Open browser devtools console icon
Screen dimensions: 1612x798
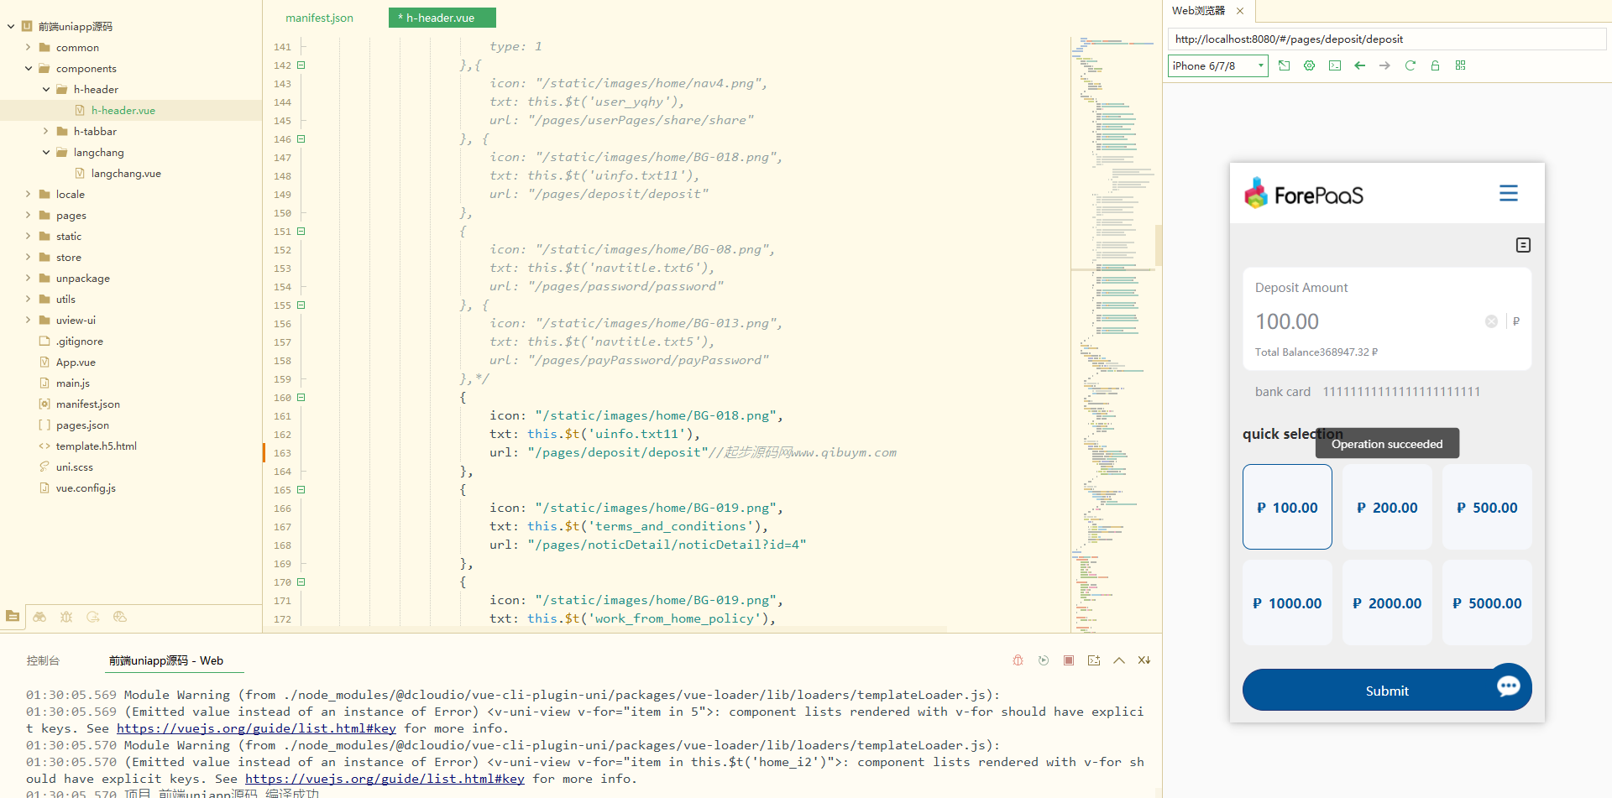tap(1335, 65)
